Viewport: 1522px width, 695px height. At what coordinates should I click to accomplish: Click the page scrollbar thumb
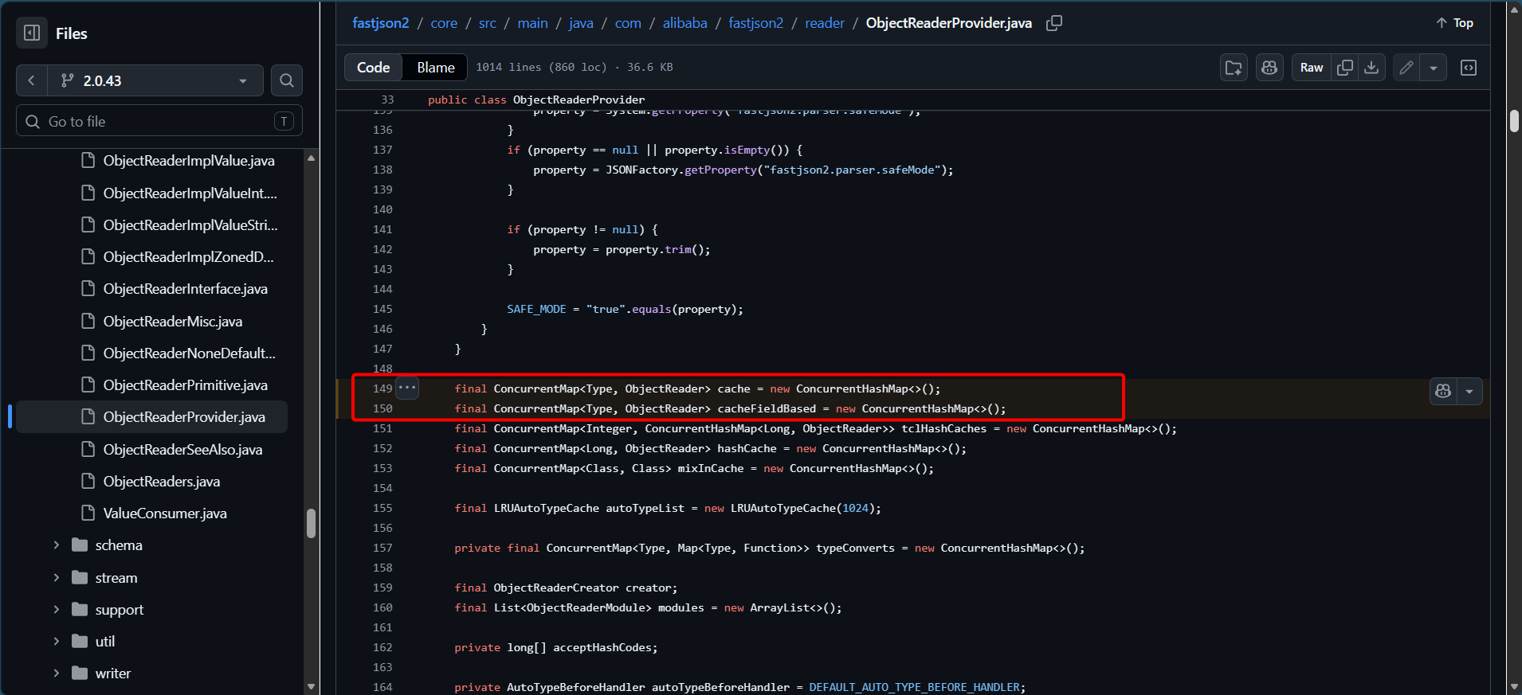coord(1514,120)
